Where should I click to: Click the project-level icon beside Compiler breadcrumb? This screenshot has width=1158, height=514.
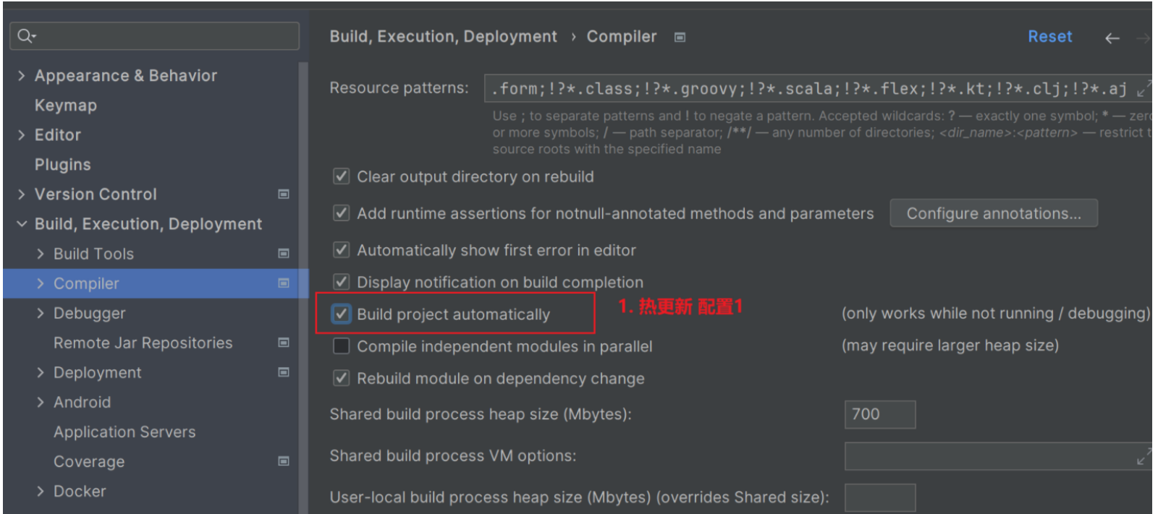pyautogui.click(x=680, y=38)
